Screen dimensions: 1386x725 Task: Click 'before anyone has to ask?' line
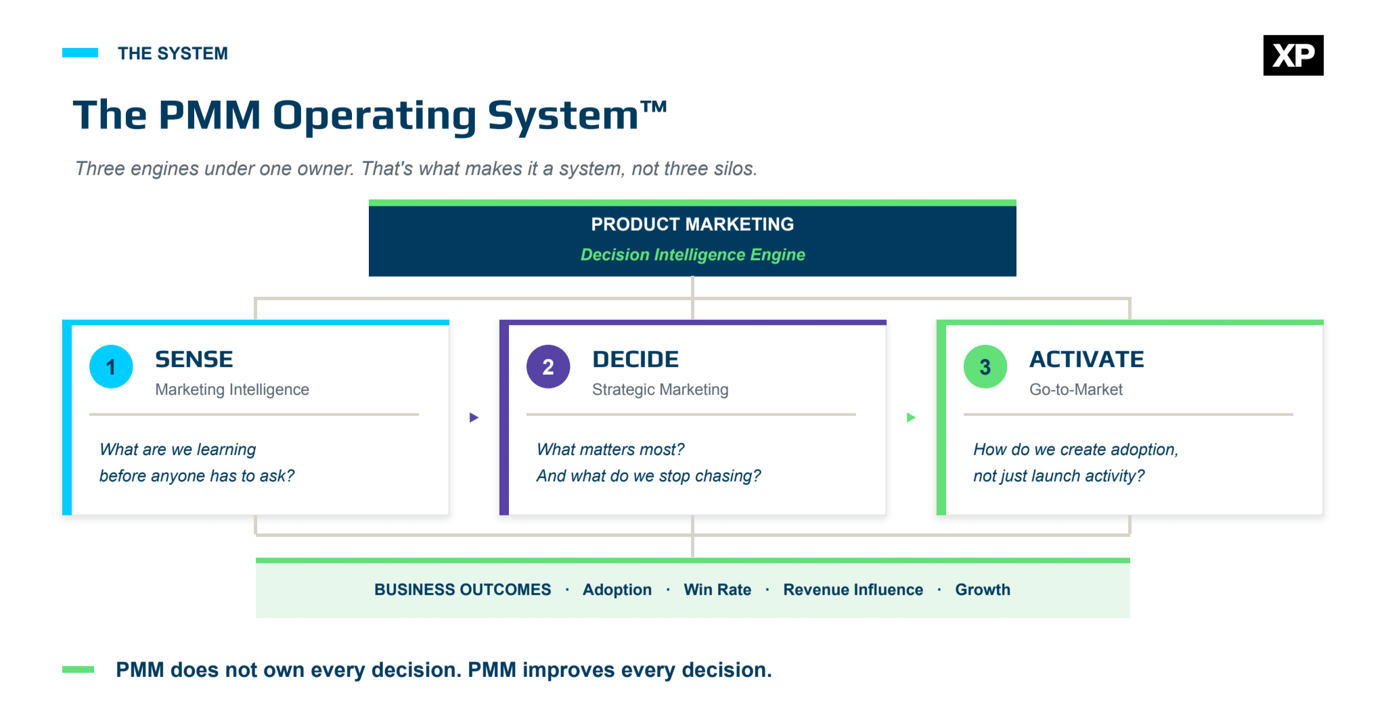(x=197, y=476)
